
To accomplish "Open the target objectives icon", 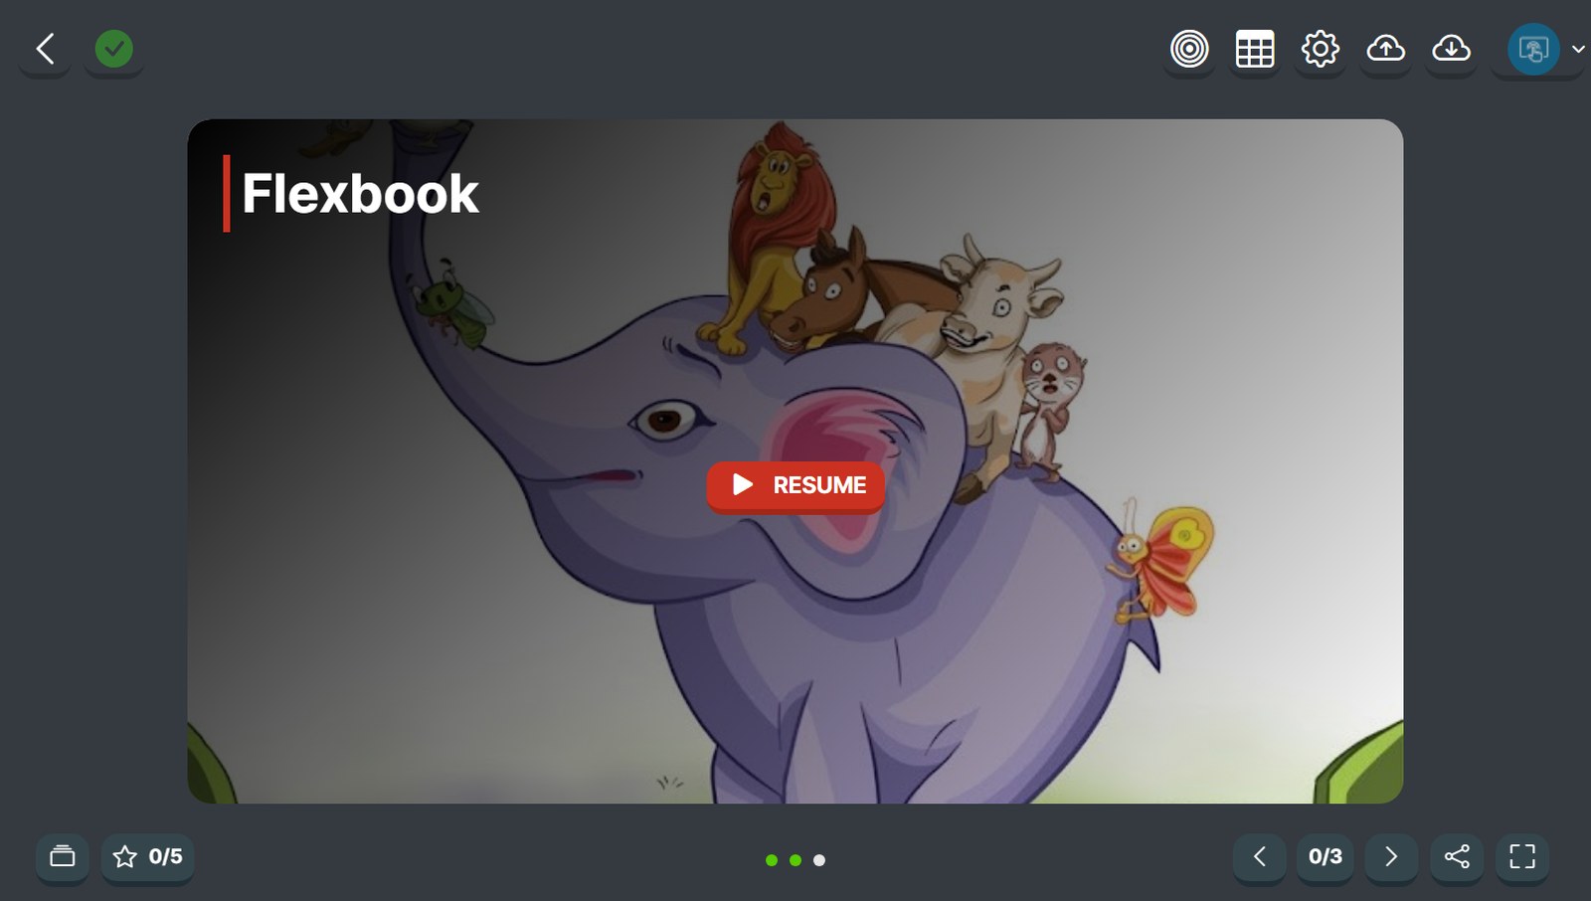I will [x=1189, y=49].
